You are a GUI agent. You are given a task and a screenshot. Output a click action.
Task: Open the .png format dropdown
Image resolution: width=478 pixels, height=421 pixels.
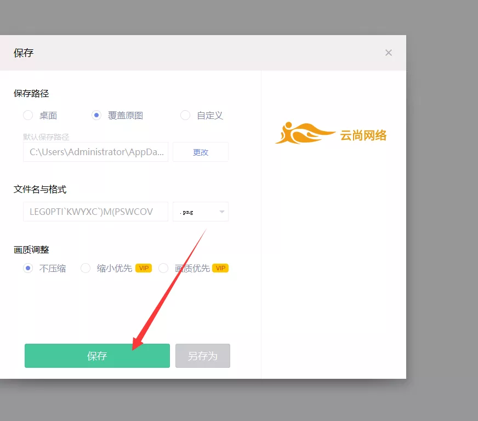[201, 212]
